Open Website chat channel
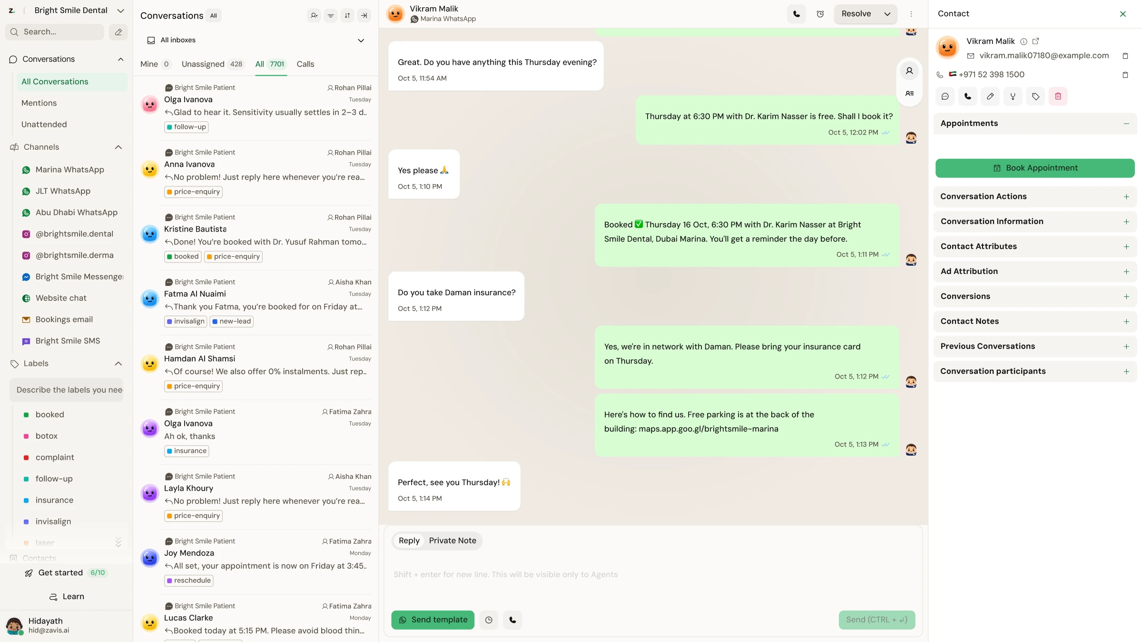 click(x=61, y=298)
